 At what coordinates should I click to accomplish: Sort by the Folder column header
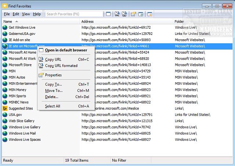coord(202,22)
